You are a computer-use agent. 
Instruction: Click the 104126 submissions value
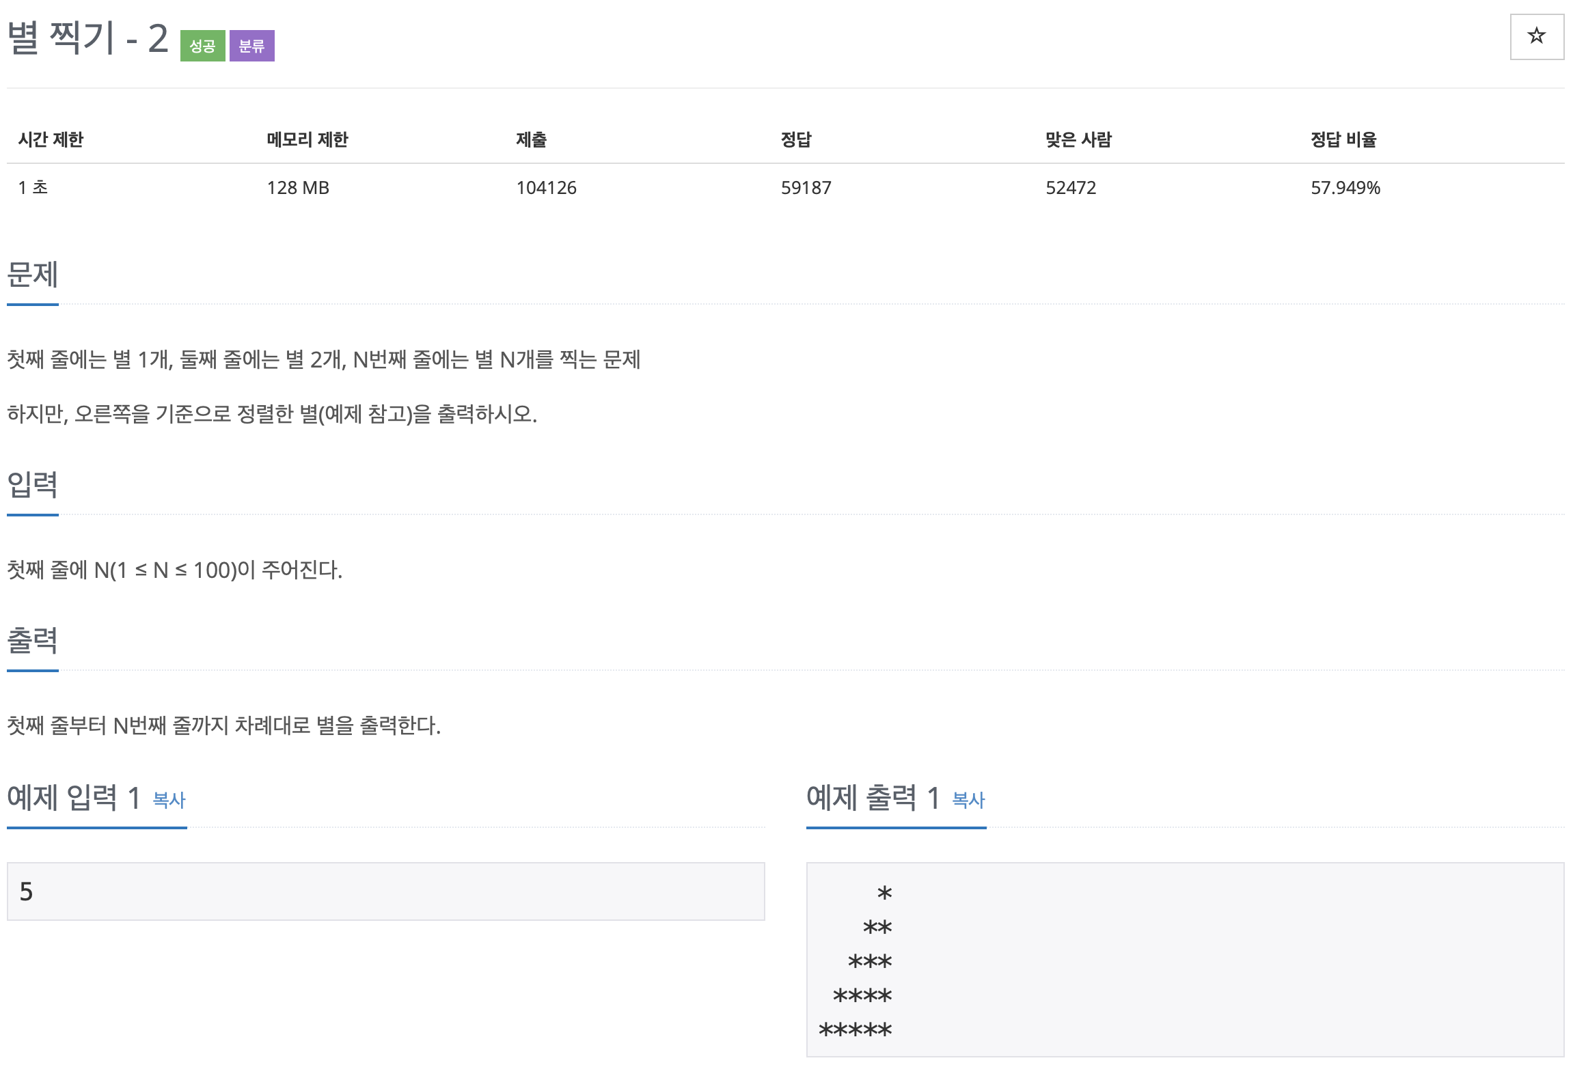(x=546, y=188)
